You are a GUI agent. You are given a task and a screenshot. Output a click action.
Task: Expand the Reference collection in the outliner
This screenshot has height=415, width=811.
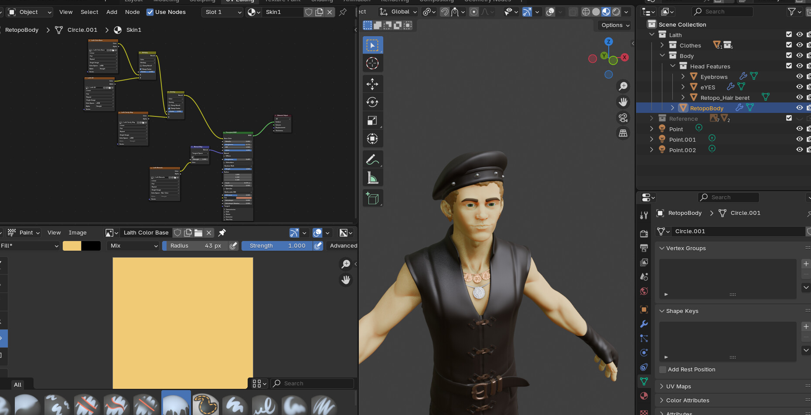[651, 118]
